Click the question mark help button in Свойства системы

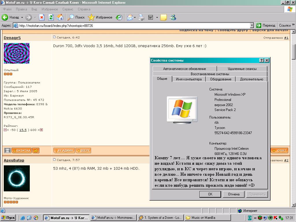261,60
